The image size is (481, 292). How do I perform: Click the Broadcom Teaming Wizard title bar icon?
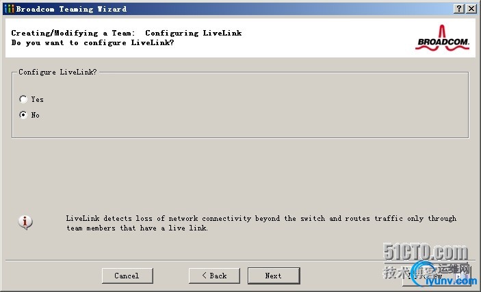(x=9, y=9)
